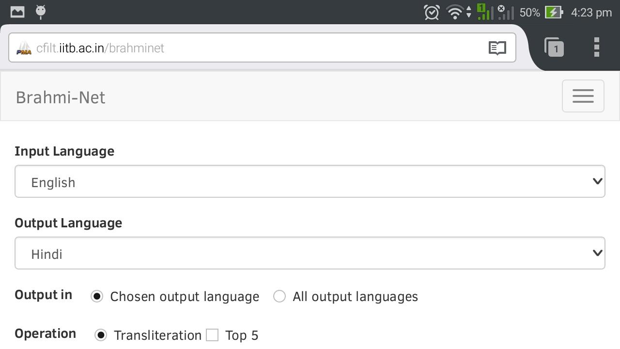Tap the Android debug notification icon
620x349 pixels.
coord(41,12)
